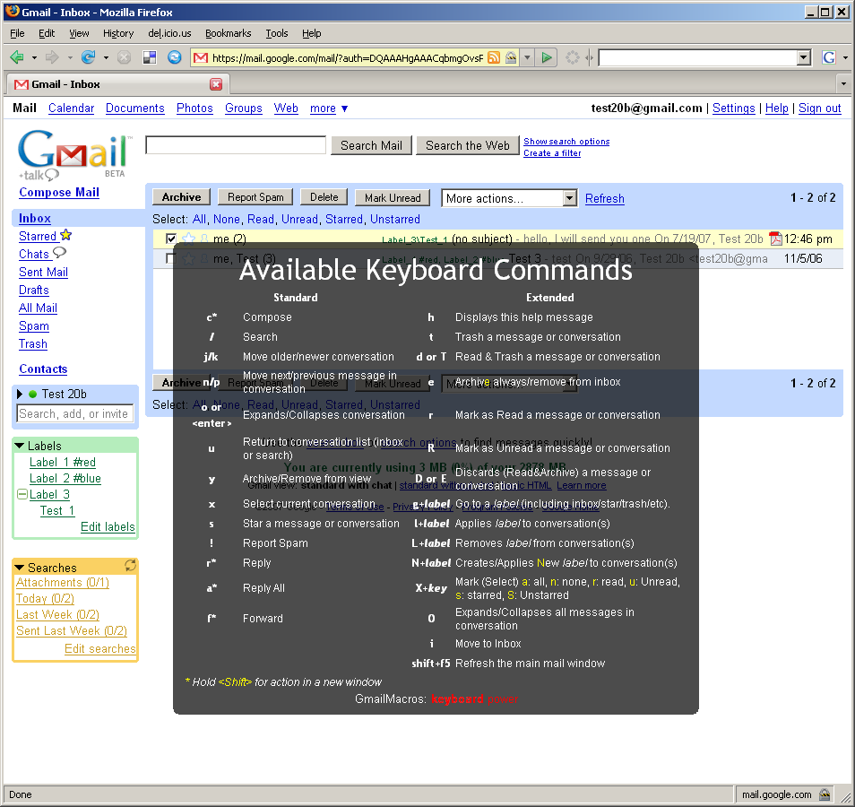Collapse the Searches panel

pos(20,568)
